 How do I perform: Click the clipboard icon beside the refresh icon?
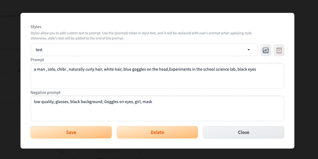[x=279, y=50]
